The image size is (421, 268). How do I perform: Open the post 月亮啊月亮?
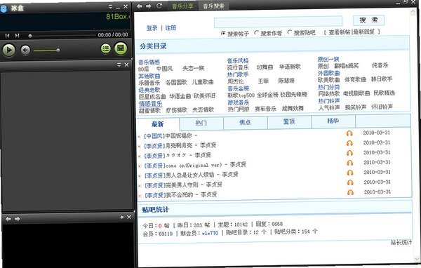click(x=180, y=145)
